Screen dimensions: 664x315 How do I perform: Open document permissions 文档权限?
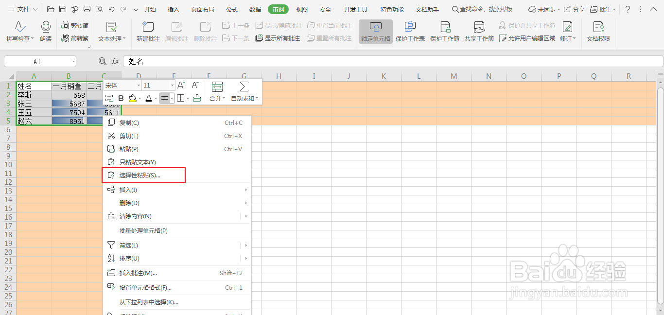pos(598,32)
